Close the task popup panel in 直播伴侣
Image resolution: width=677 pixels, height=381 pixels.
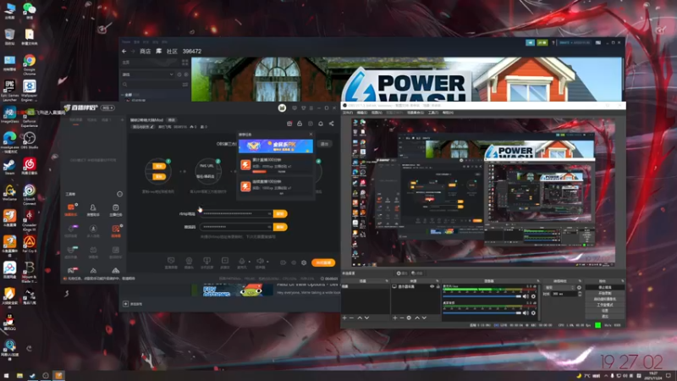(x=311, y=135)
